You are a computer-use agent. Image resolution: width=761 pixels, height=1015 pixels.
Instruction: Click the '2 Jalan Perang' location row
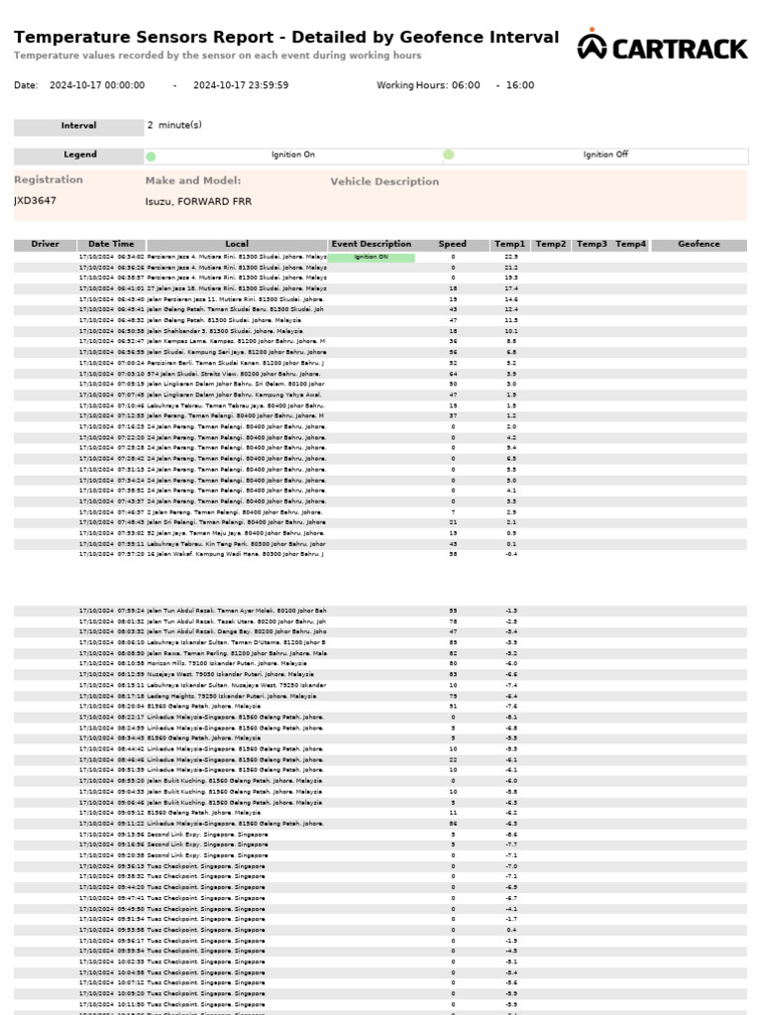pos(380,512)
